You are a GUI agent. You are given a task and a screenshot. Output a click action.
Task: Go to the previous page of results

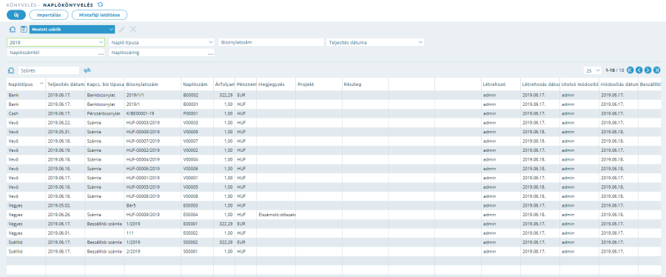pos(639,70)
